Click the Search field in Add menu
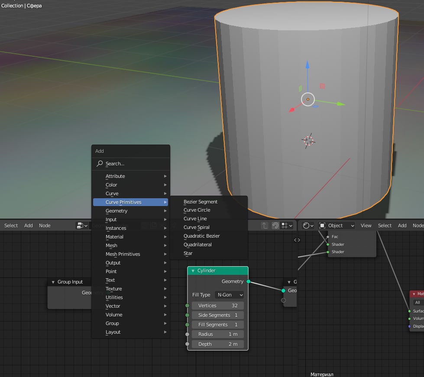This screenshot has width=424, height=377. pos(131,164)
